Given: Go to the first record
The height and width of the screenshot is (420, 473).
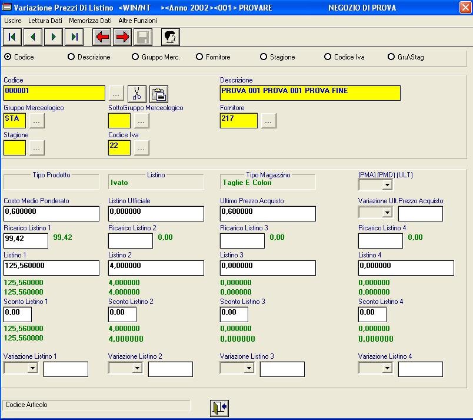Looking at the screenshot, I should pyautogui.click(x=12, y=37).
